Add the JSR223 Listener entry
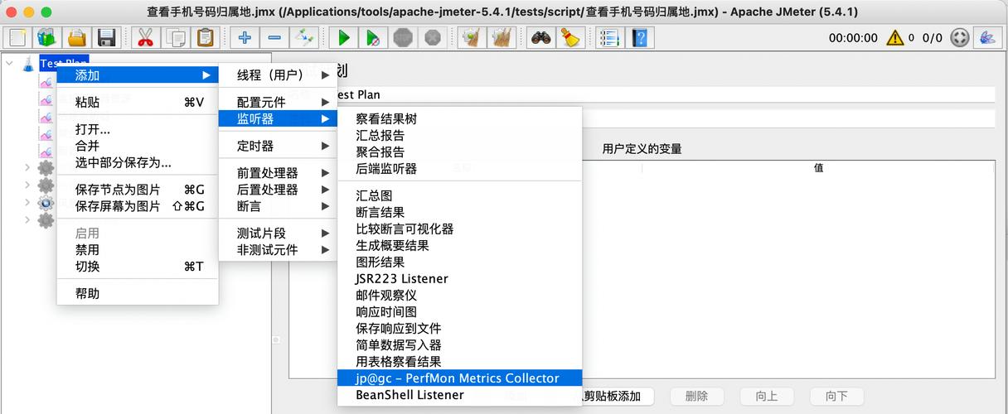 (460, 278)
